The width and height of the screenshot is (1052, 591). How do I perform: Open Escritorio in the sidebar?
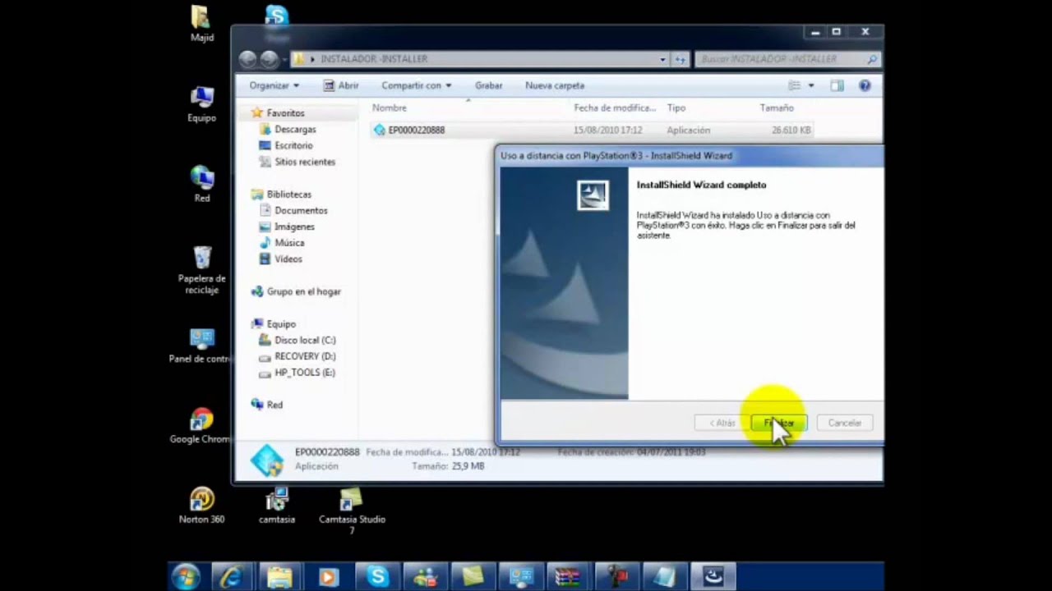[x=293, y=146]
